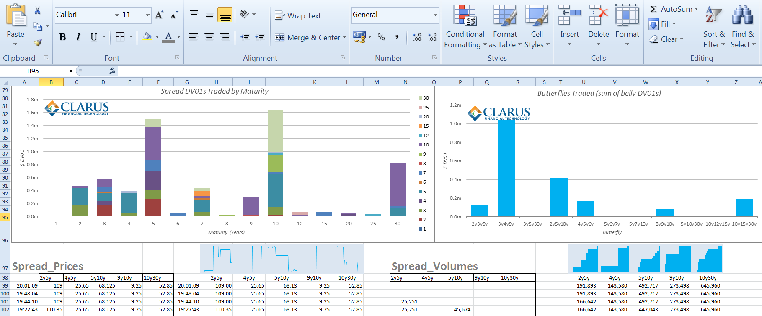Click the Select All corner button
Viewport: 762px width, 316px height.
click(5, 82)
